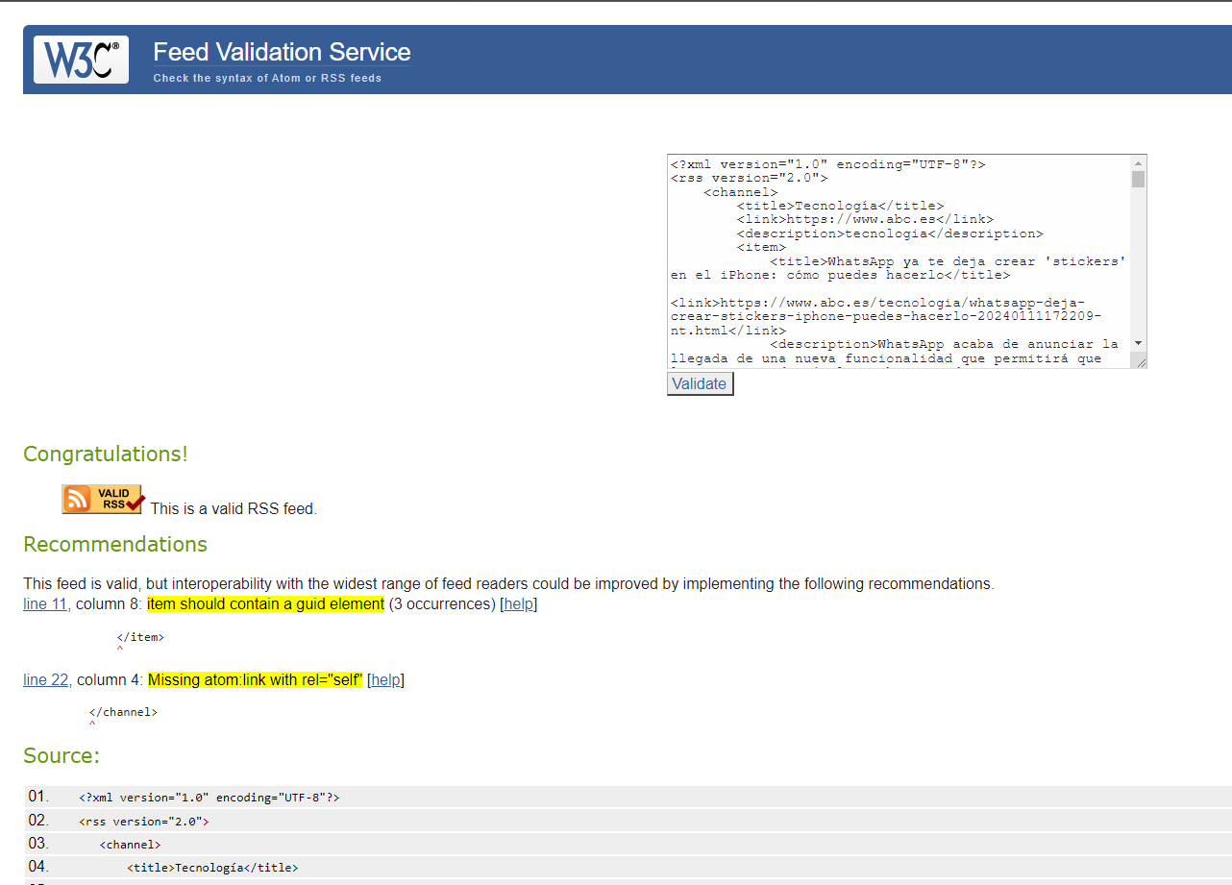Click the Feed Validation Service title
1232x885 pixels.
pos(282,52)
